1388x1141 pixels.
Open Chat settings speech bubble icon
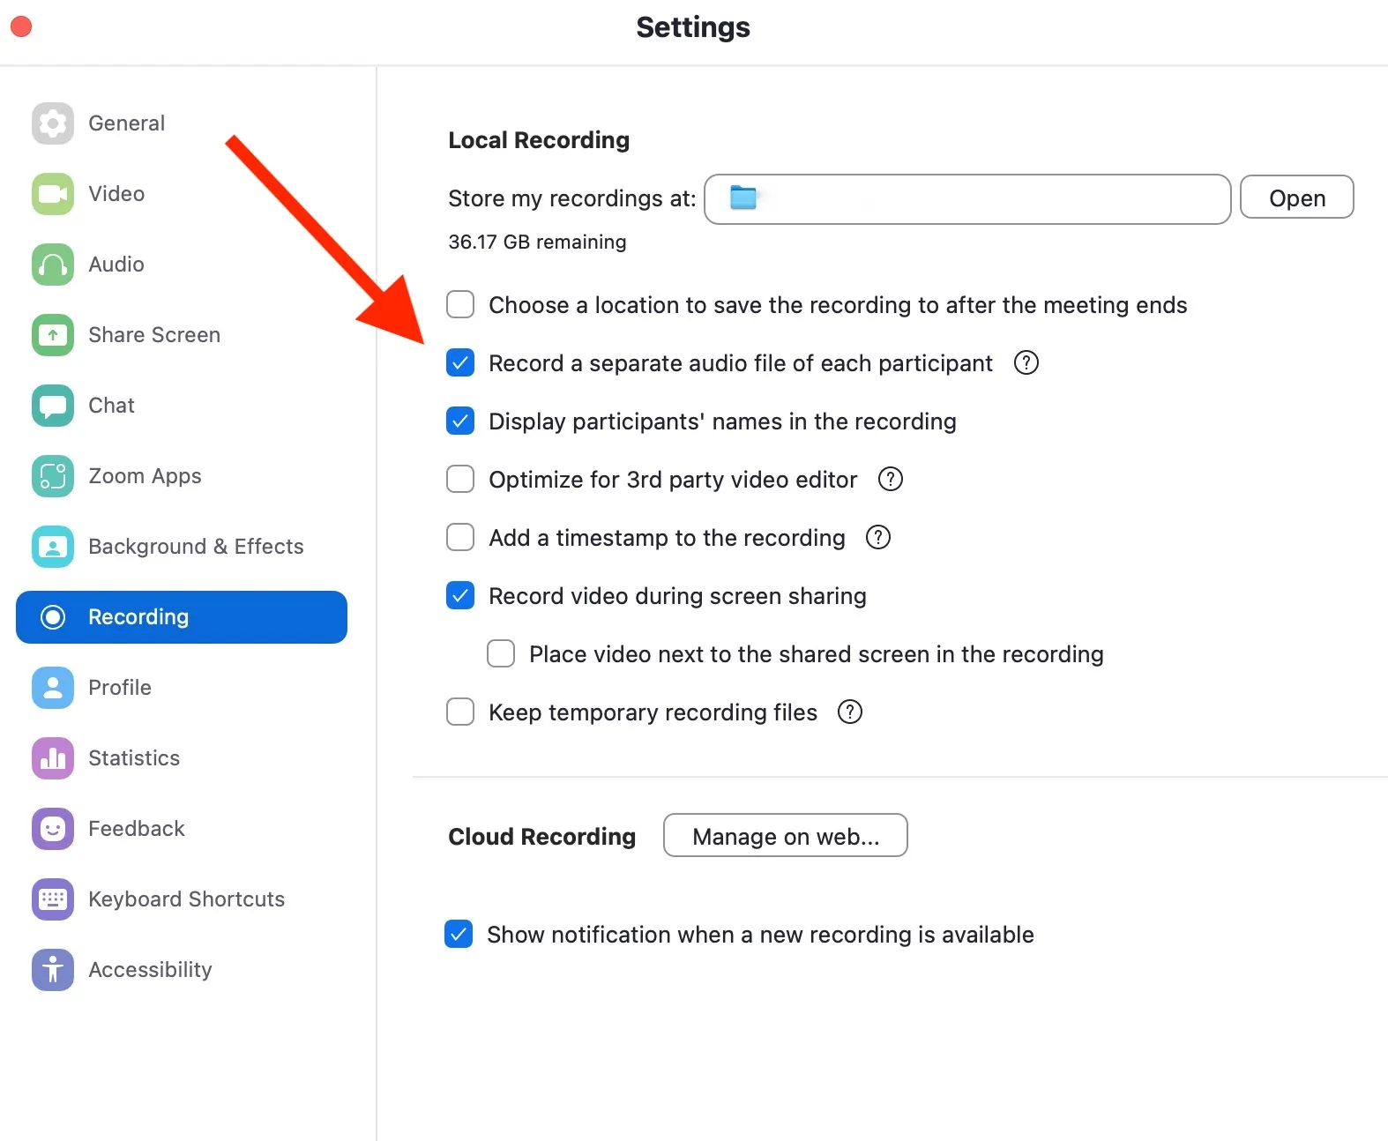(x=52, y=406)
